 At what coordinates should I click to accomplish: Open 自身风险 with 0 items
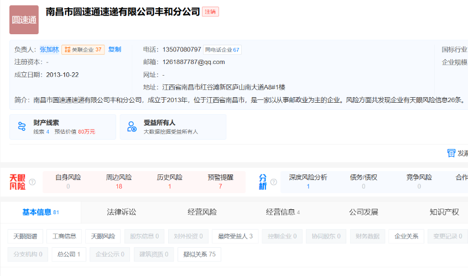coord(68,182)
